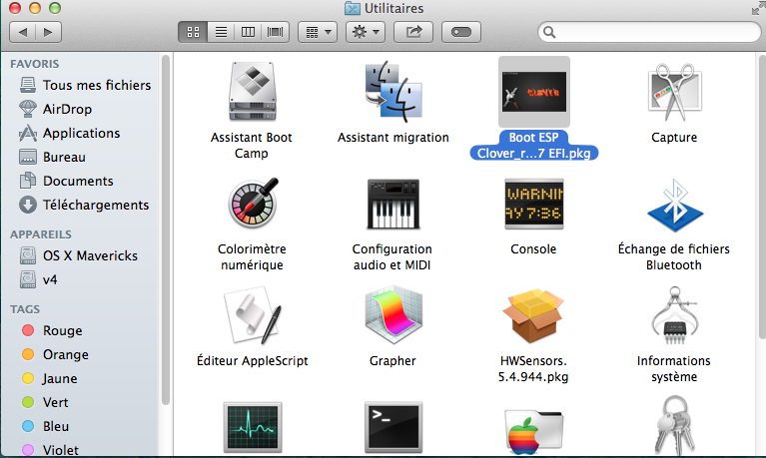Viewport: 766px width, 458px height.
Task: Click the edit tags toolbar button
Action: [x=461, y=32]
